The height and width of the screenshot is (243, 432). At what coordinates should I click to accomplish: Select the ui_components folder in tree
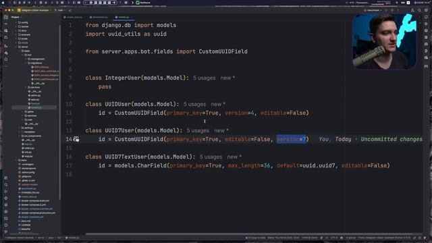point(32,136)
